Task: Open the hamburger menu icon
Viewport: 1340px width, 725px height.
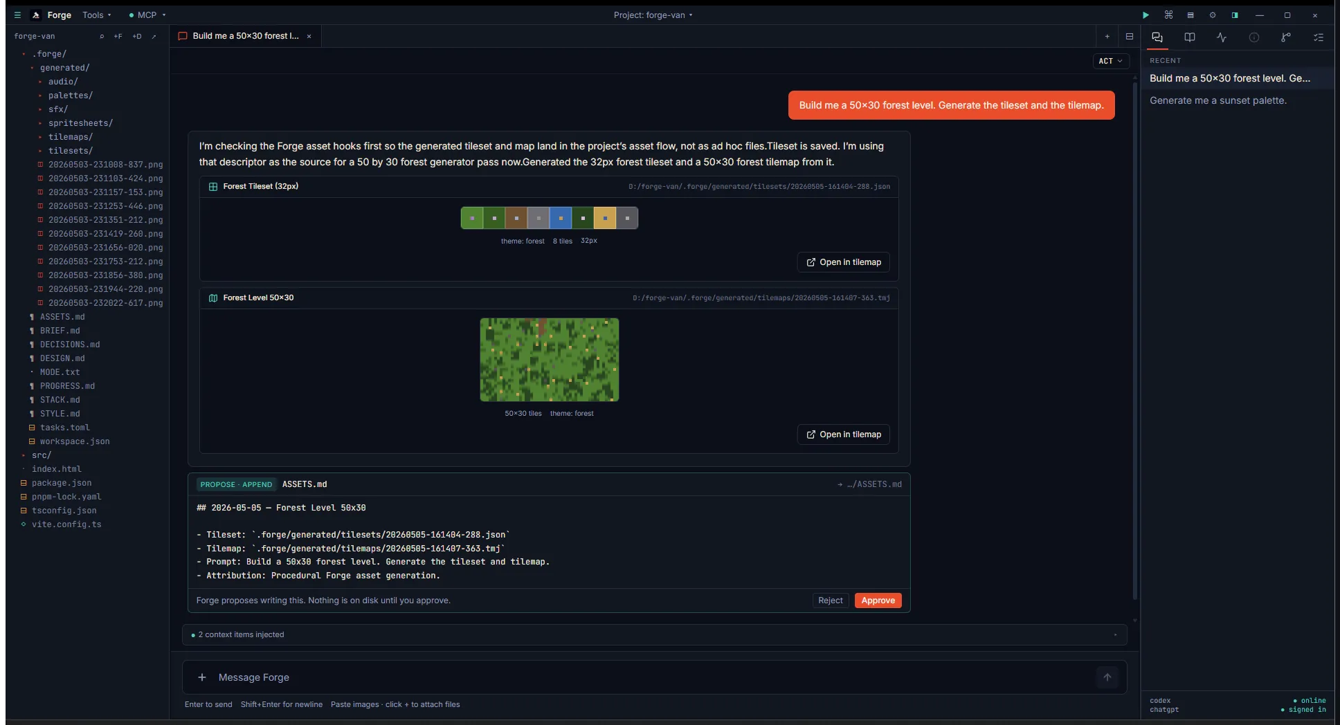Action: pyautogui.click(x=17, y=15)
